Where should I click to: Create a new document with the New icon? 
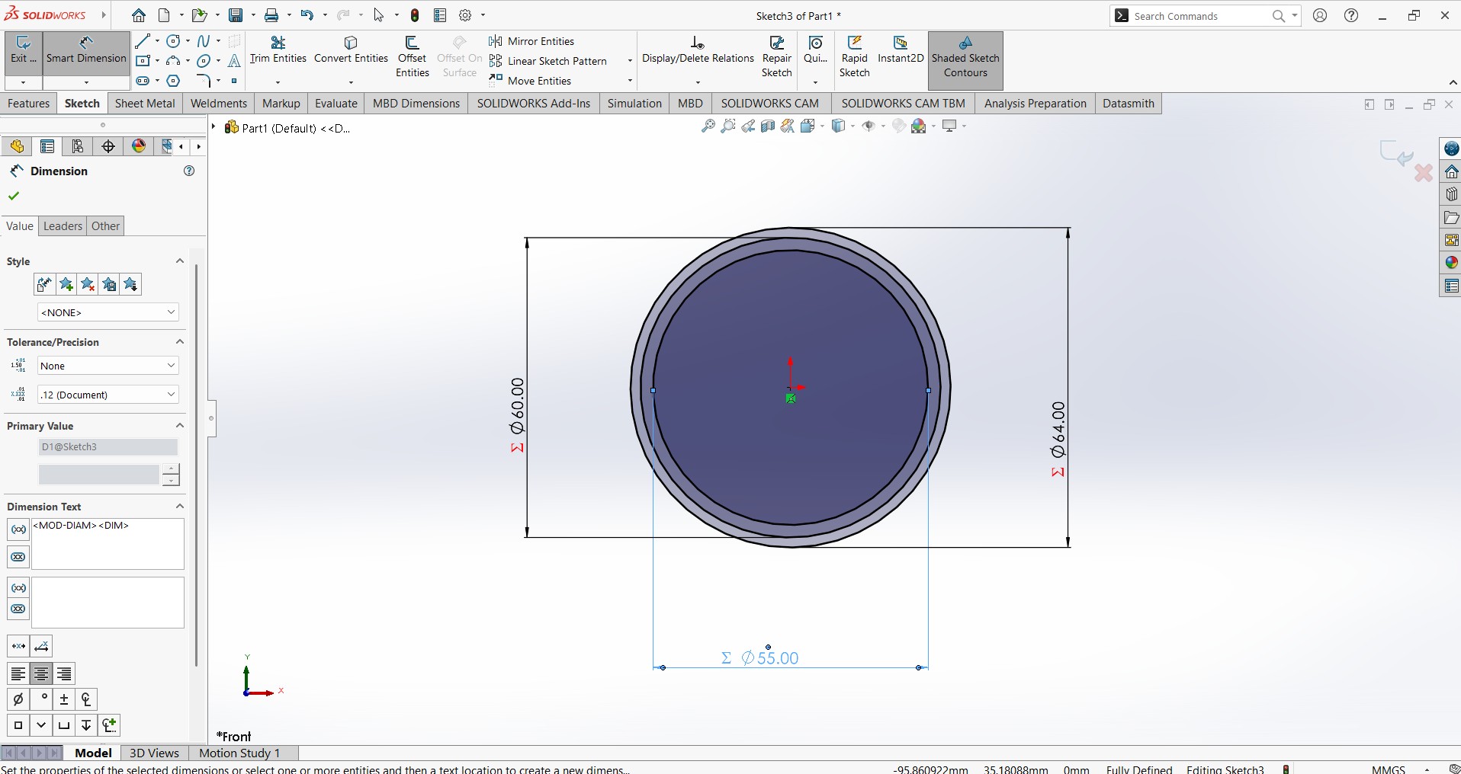(165, 15)
